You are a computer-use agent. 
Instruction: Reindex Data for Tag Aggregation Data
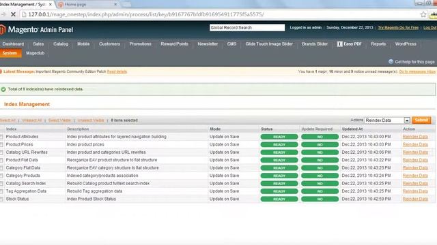(415, 191)
